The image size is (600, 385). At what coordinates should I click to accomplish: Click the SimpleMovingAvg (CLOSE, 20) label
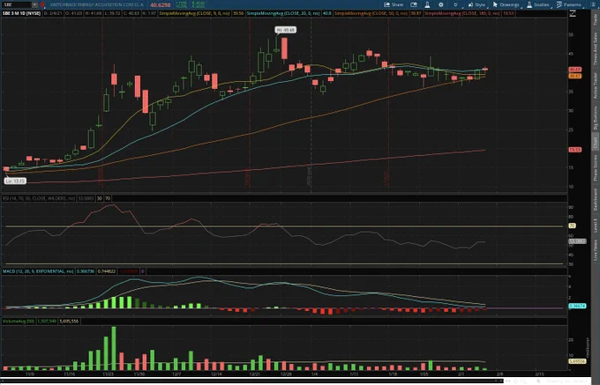point(283,13)
